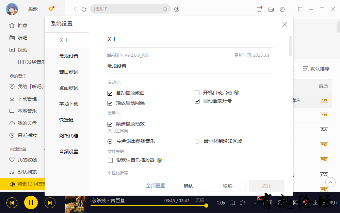340x213 pixels.
Task: Download the current song via the download icon
Action: tap(315, 202)
